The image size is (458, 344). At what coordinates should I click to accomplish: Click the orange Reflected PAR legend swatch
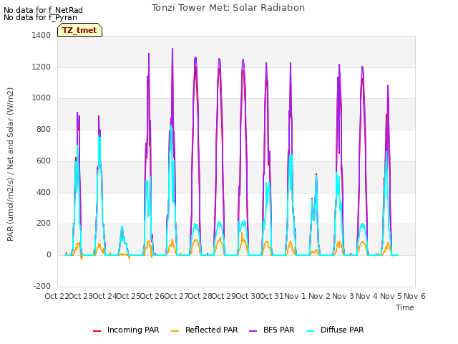coord(175,331)
